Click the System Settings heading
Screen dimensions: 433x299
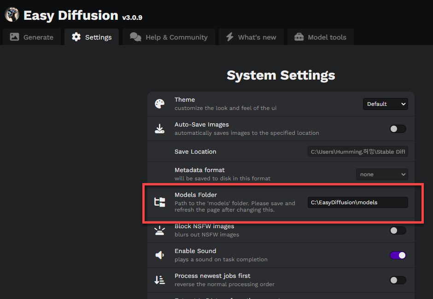281,75
